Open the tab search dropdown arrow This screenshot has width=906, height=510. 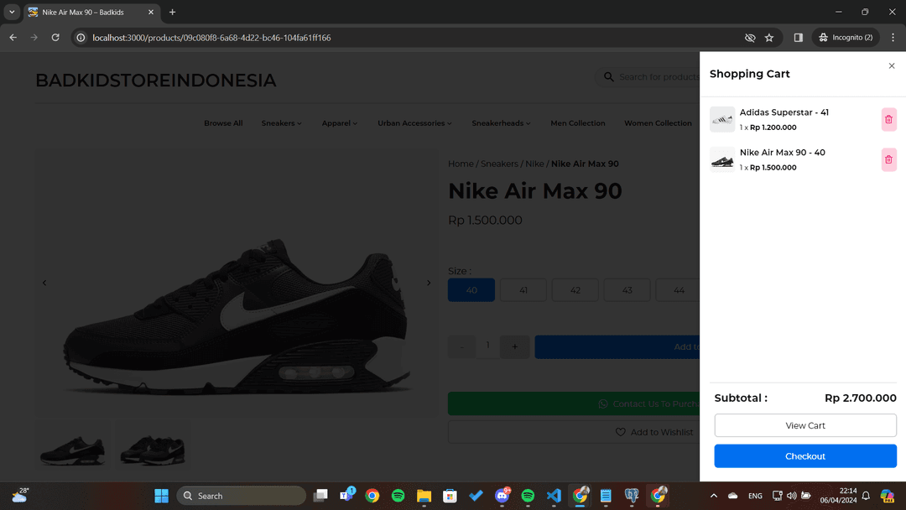tap(12, 12)
